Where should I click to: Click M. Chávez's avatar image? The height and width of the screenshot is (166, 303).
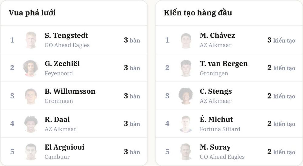pyautogui.click(x=186, y=40)
